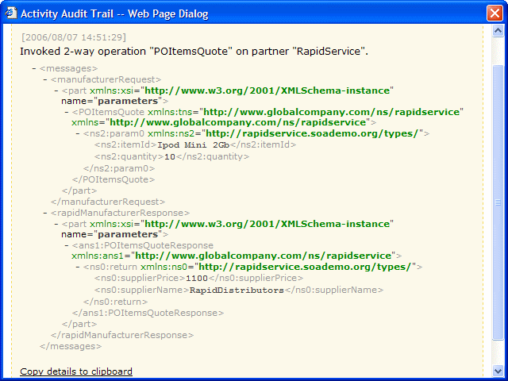Click the rapidservice.soademo.org/types URL in ns2:param0
This screenshot has height=381, width=508.
(x=312, y=133)
